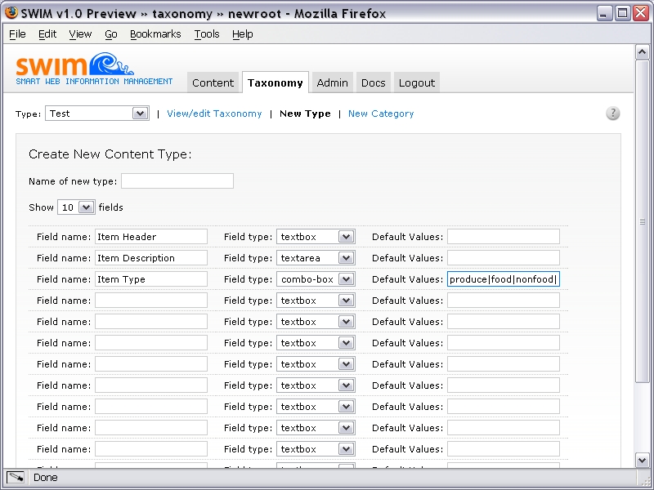Click the empty Field name box in fourth row
654x490 pixels.
[151, 301]
